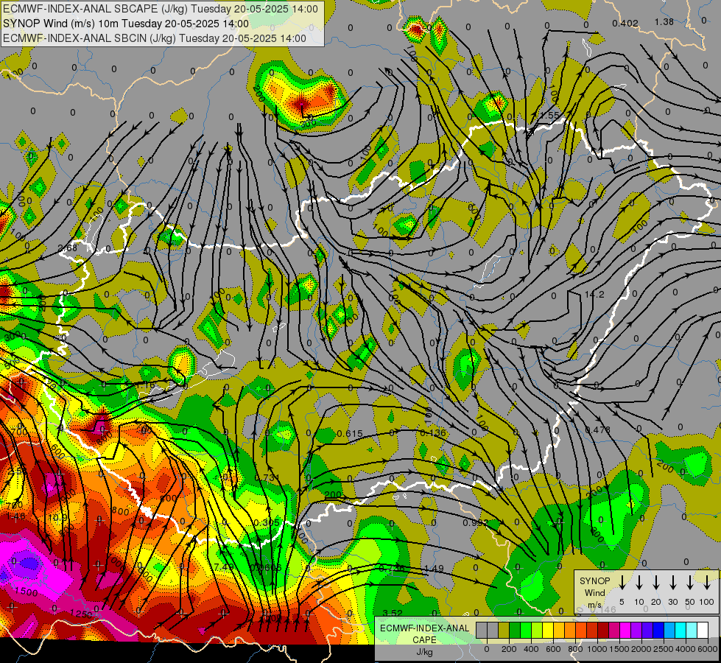Select the magenta swatch after 1500 tick
This screenshot has height=663, width=721.
pyautogui.click(x=625, y=630)
